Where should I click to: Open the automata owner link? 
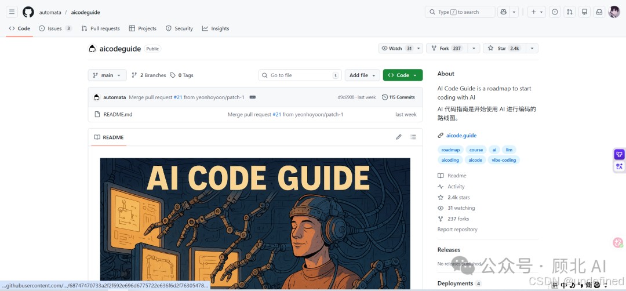point(50,12)
